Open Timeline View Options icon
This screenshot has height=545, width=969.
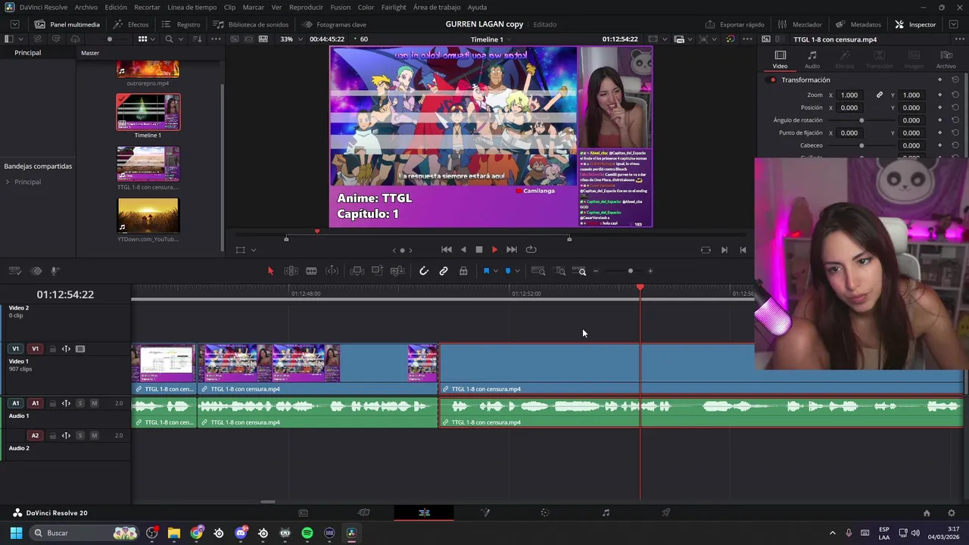(15, 271)
